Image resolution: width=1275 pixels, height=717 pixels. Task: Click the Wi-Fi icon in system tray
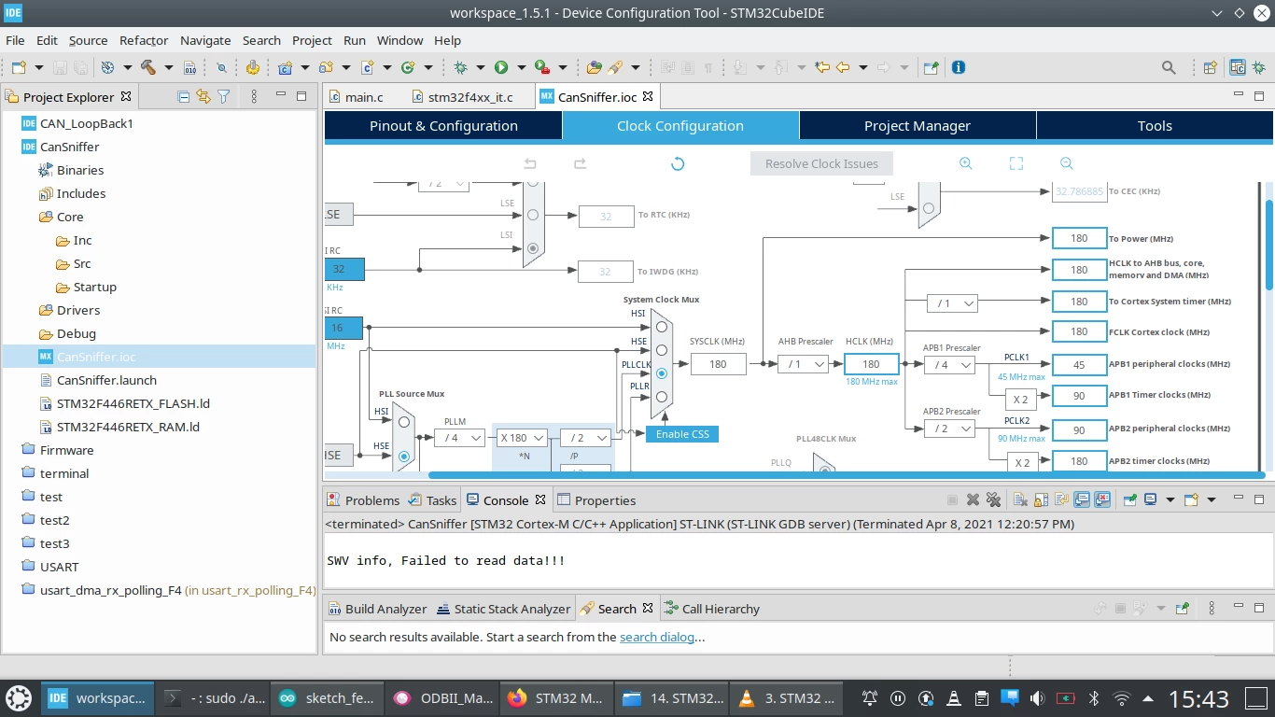point(1122,698)
